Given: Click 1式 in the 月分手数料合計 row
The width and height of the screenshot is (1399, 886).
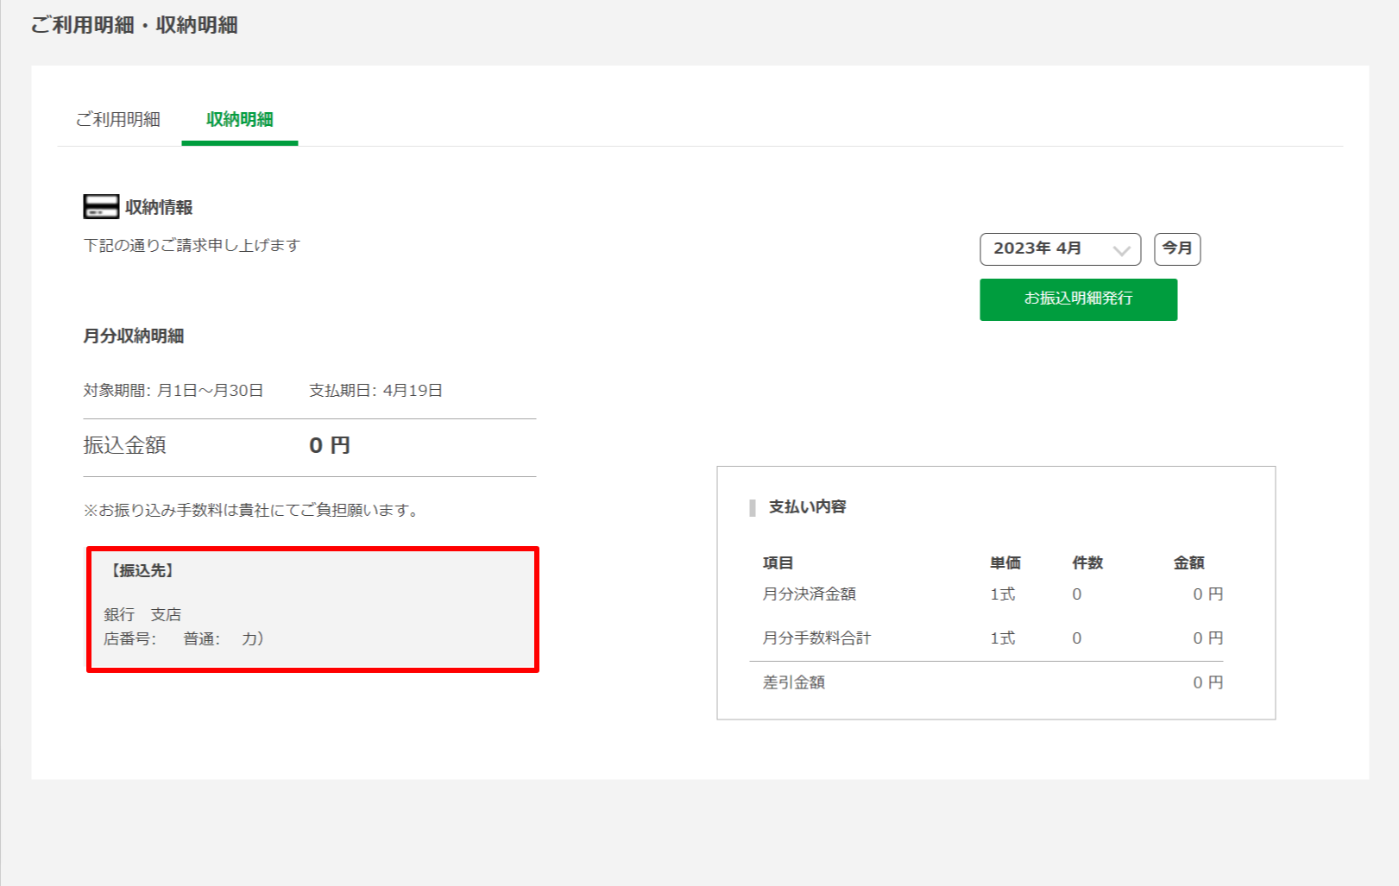Looking at the screenshot, I should click(1003, 638).
